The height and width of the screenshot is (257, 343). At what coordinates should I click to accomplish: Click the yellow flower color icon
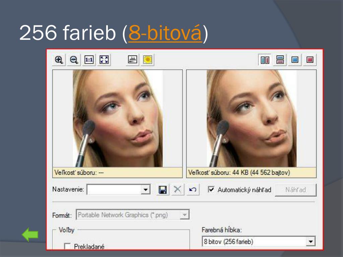pyautogui.click(x=148, y=60)
